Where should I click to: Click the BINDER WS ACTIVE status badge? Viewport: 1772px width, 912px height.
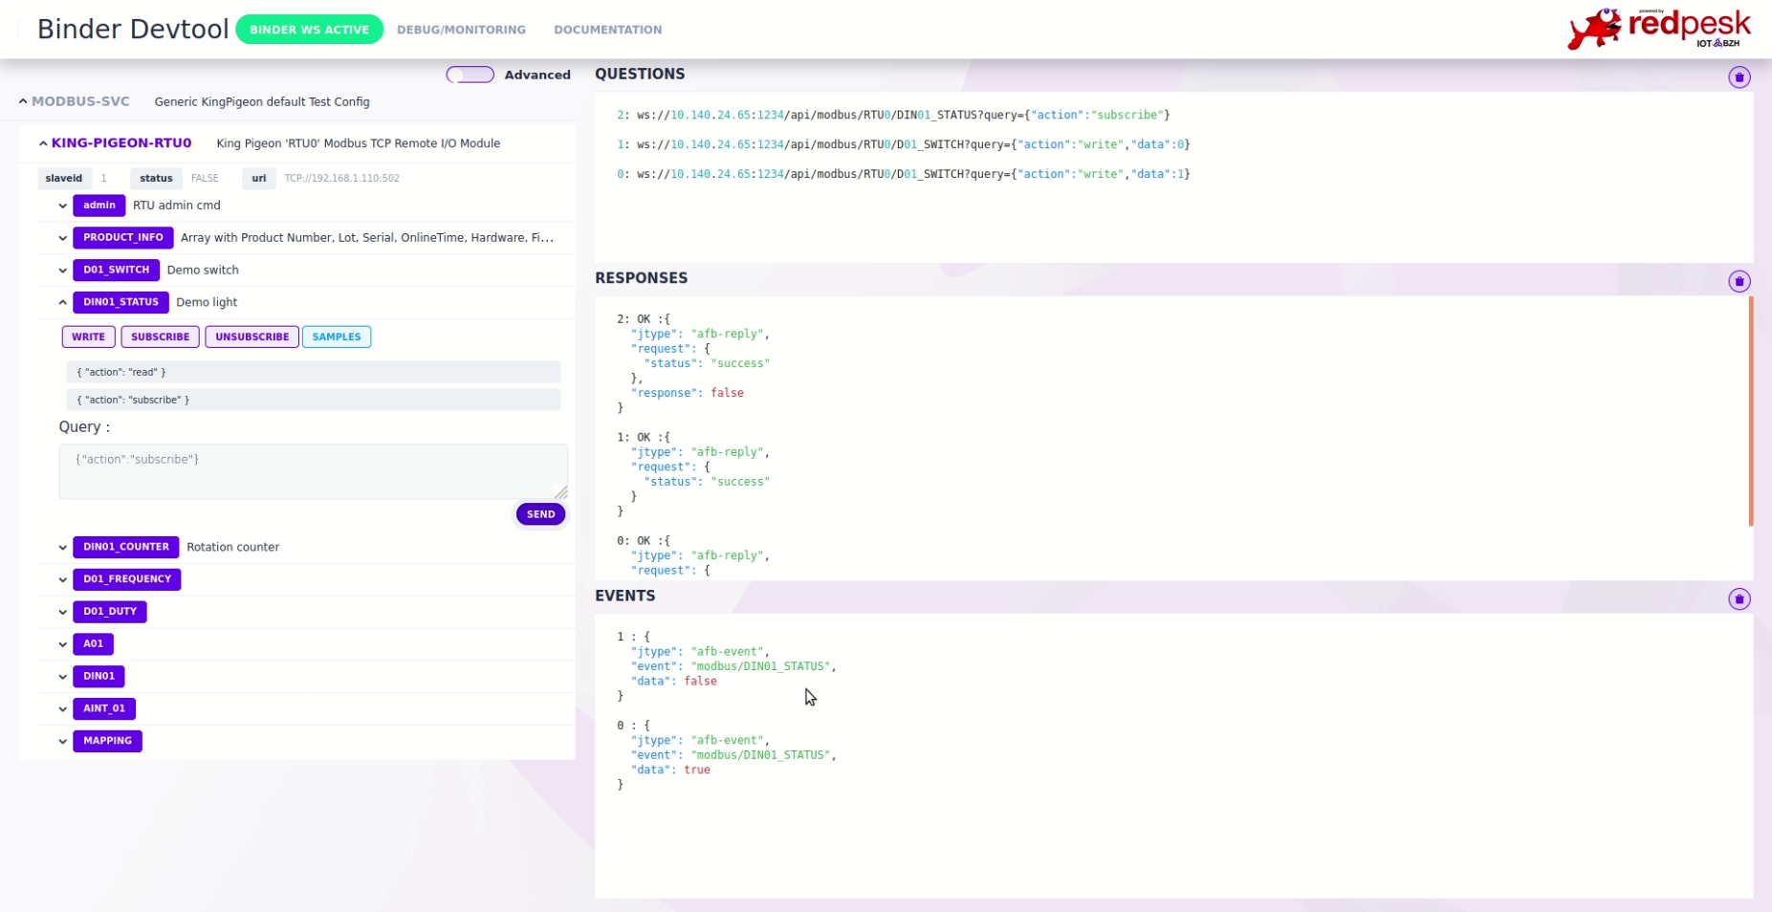(309, 30)
